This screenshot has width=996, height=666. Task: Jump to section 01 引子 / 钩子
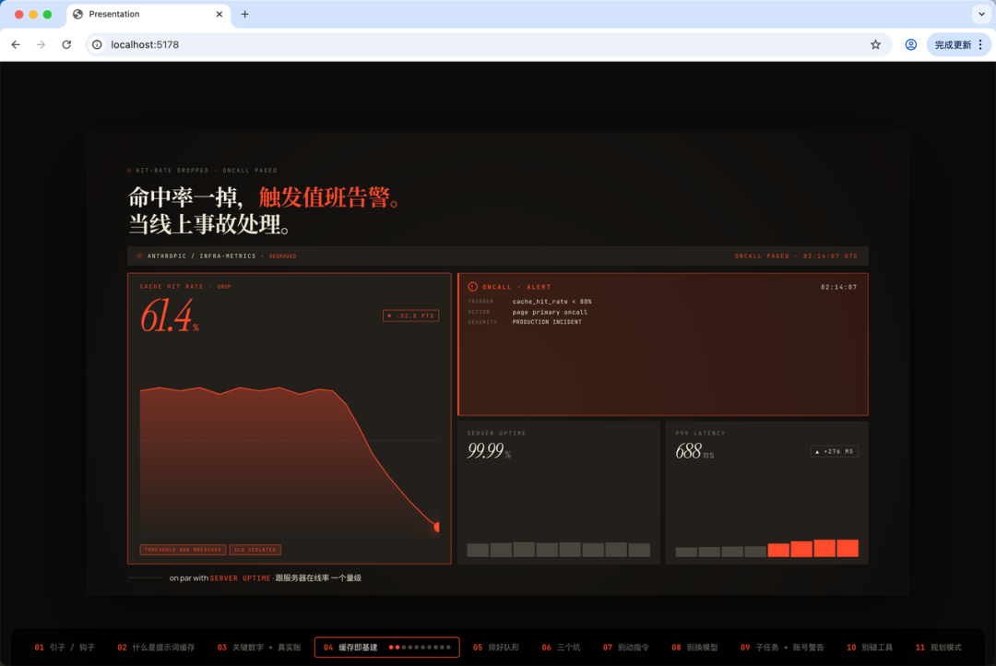[x=65, y=648]
